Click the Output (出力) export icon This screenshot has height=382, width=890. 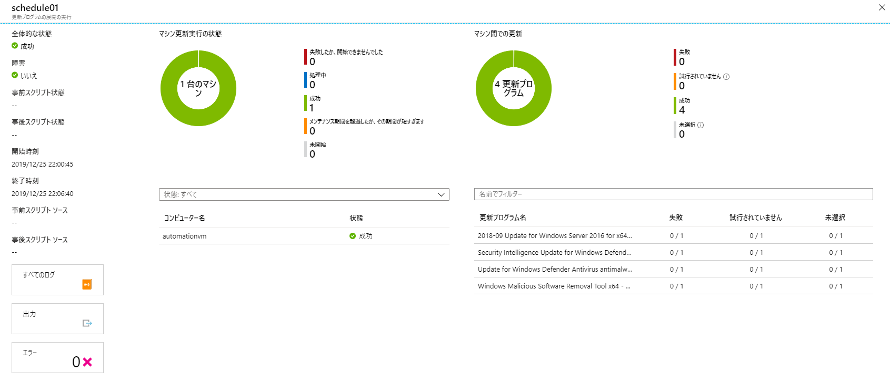tap(87, 323)
